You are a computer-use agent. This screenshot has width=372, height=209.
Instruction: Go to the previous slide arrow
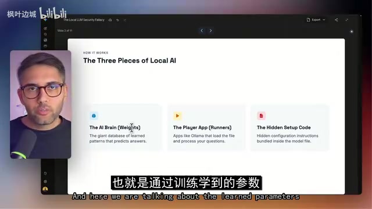point(202,31)
